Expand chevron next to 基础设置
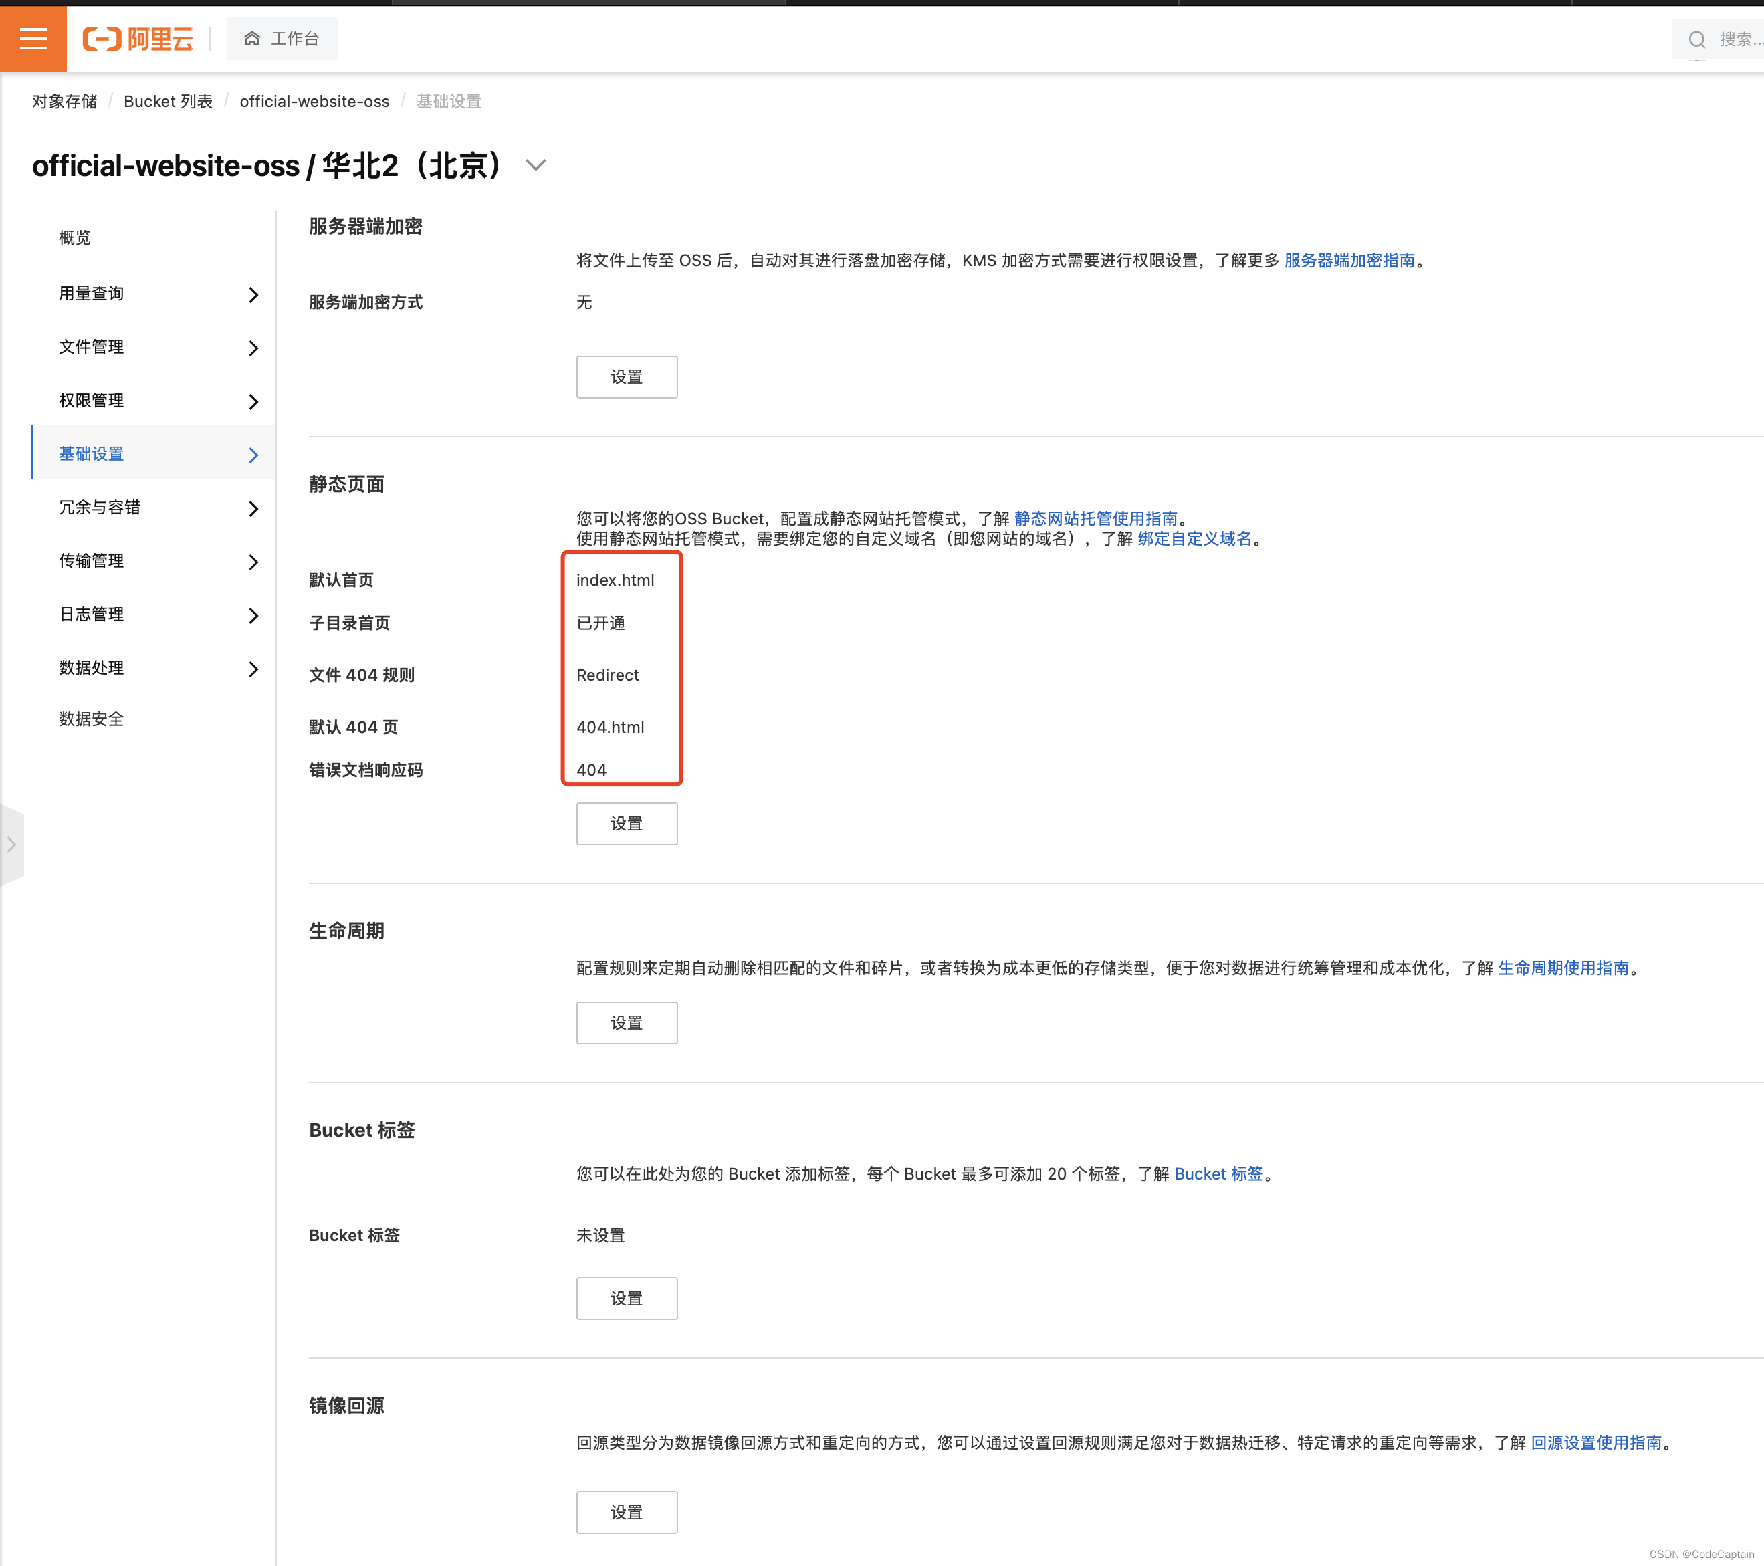 [x=253, y=455]
